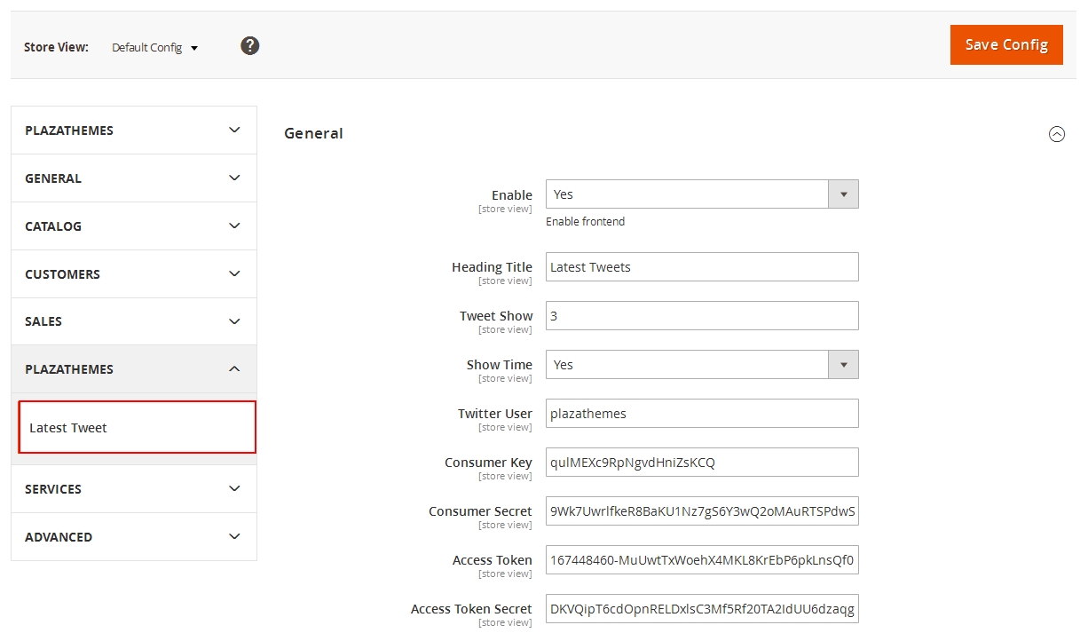Expand the SALES sidebar section
1088x633 pixels.
click(x=133, y=321)
